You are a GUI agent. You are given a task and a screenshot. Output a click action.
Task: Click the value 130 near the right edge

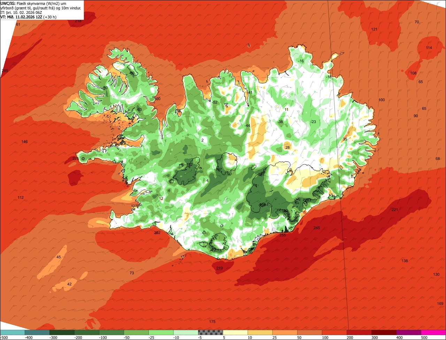(436, 274)
